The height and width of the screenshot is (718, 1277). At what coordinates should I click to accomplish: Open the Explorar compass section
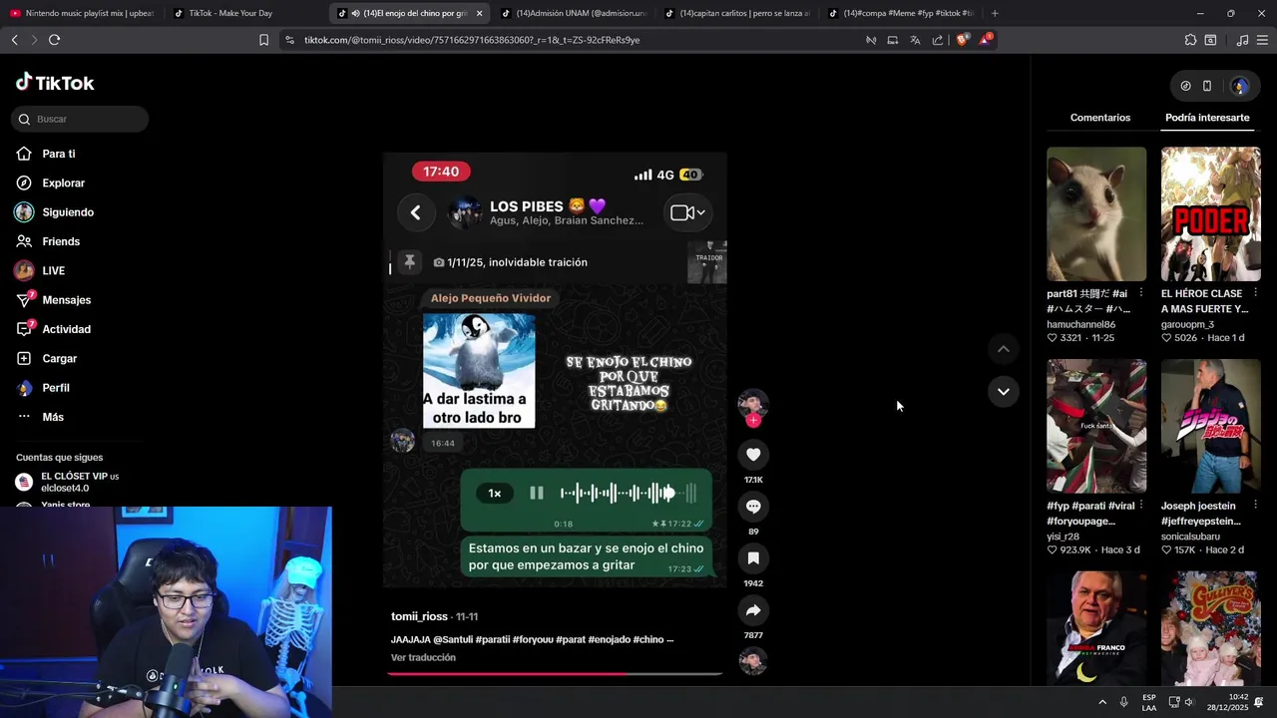coord(50,182)
